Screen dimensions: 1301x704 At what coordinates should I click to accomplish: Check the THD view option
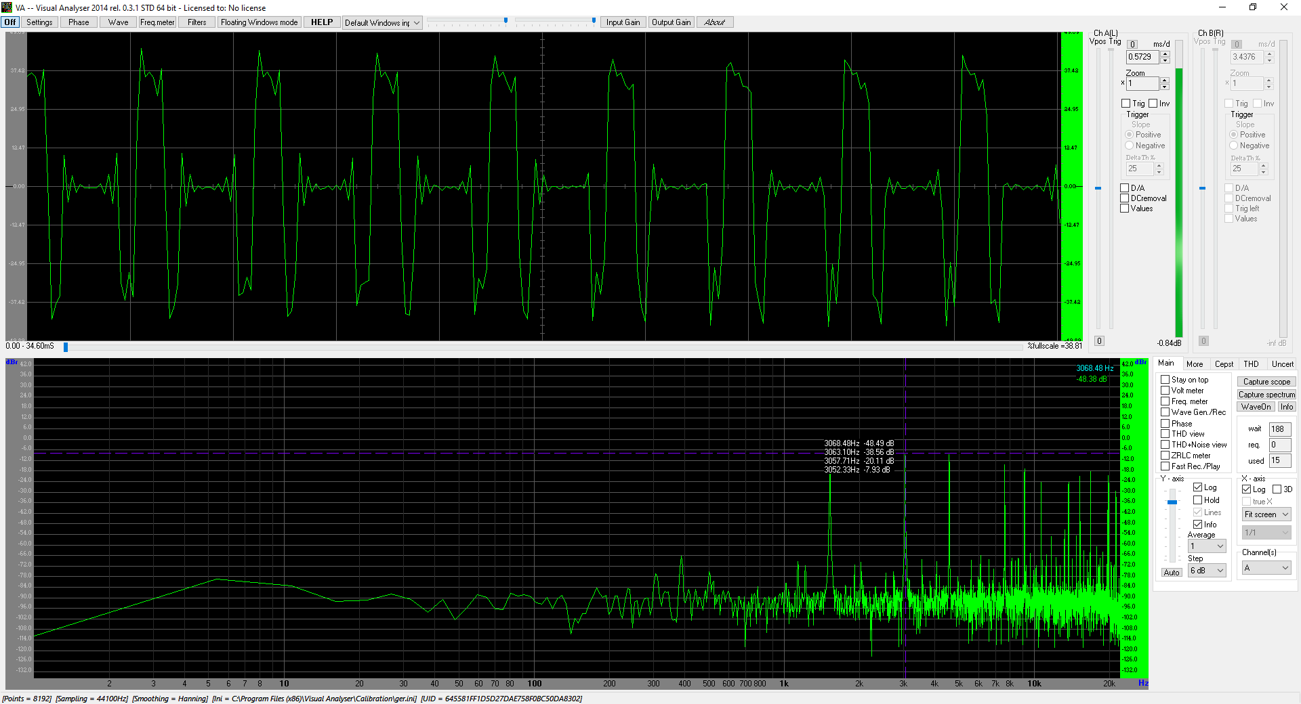[1165, 434]
